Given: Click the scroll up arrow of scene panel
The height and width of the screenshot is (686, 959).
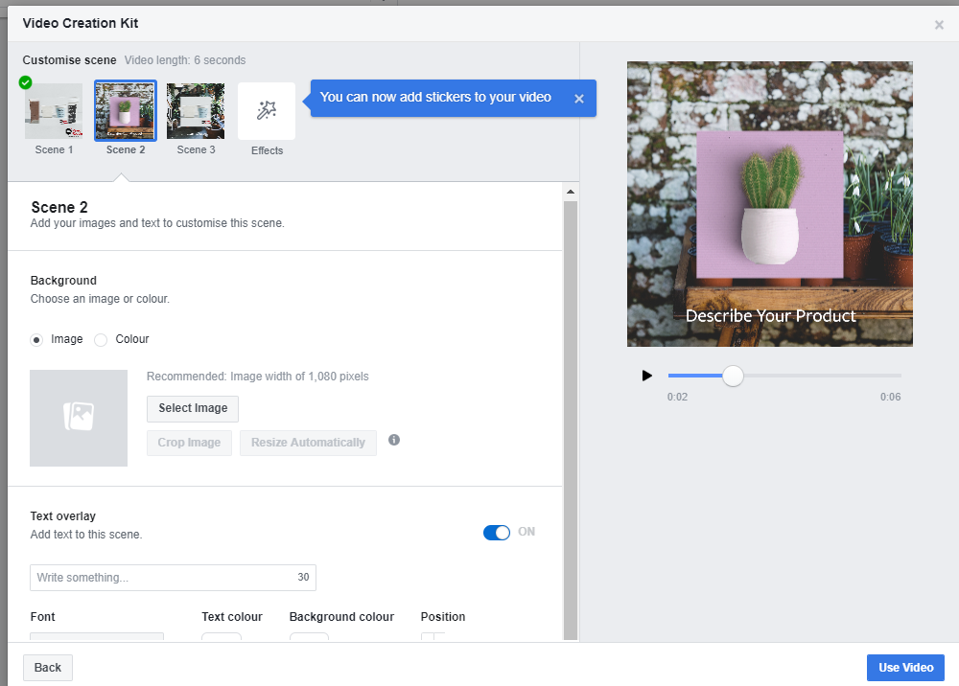Looking at the screenshot, I should pos(571,193).
